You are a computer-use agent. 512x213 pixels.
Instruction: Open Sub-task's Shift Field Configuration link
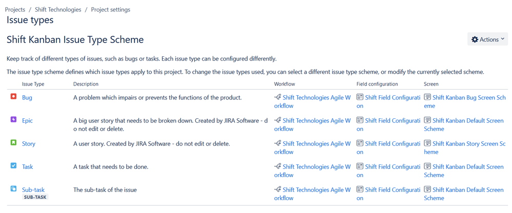pyautogui.click(x=388, y=194)
